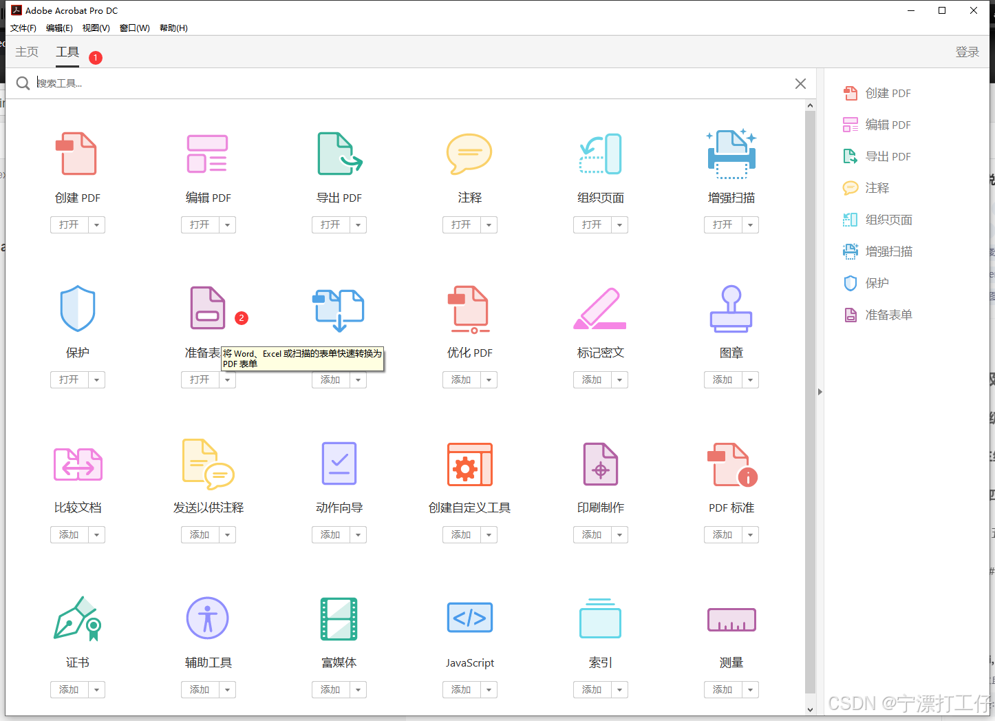Clear search with the X button

click(x=800, y=83)
